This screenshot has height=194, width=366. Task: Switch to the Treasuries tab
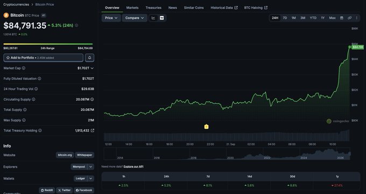coord(153,8)
